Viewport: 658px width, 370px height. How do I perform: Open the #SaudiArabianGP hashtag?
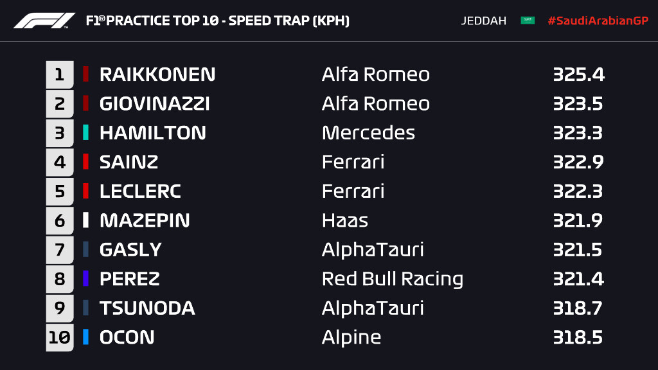click(598, 21)
